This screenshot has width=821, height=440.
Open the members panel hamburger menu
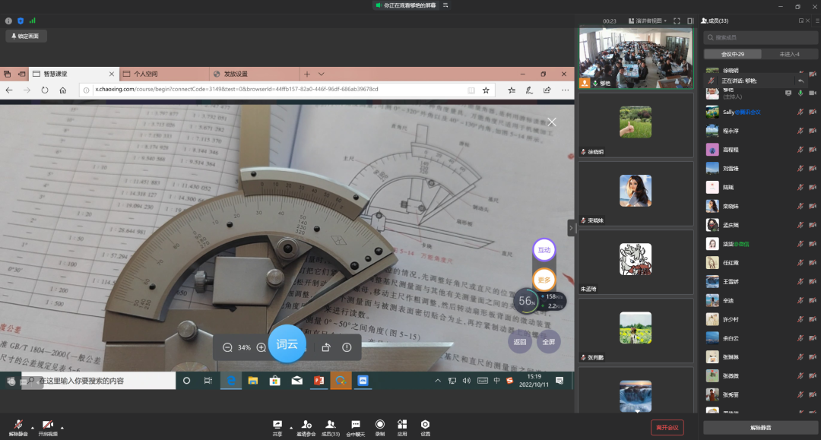pos(816,21)
